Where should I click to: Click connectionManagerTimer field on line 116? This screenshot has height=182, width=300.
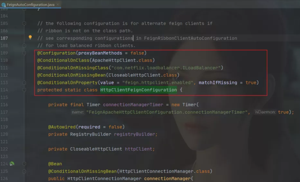click(x=133, y=105)
